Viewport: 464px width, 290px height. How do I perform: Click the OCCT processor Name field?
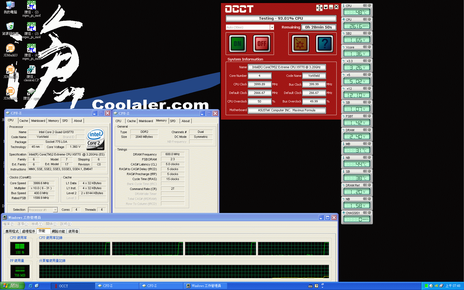tap(287, 67)
